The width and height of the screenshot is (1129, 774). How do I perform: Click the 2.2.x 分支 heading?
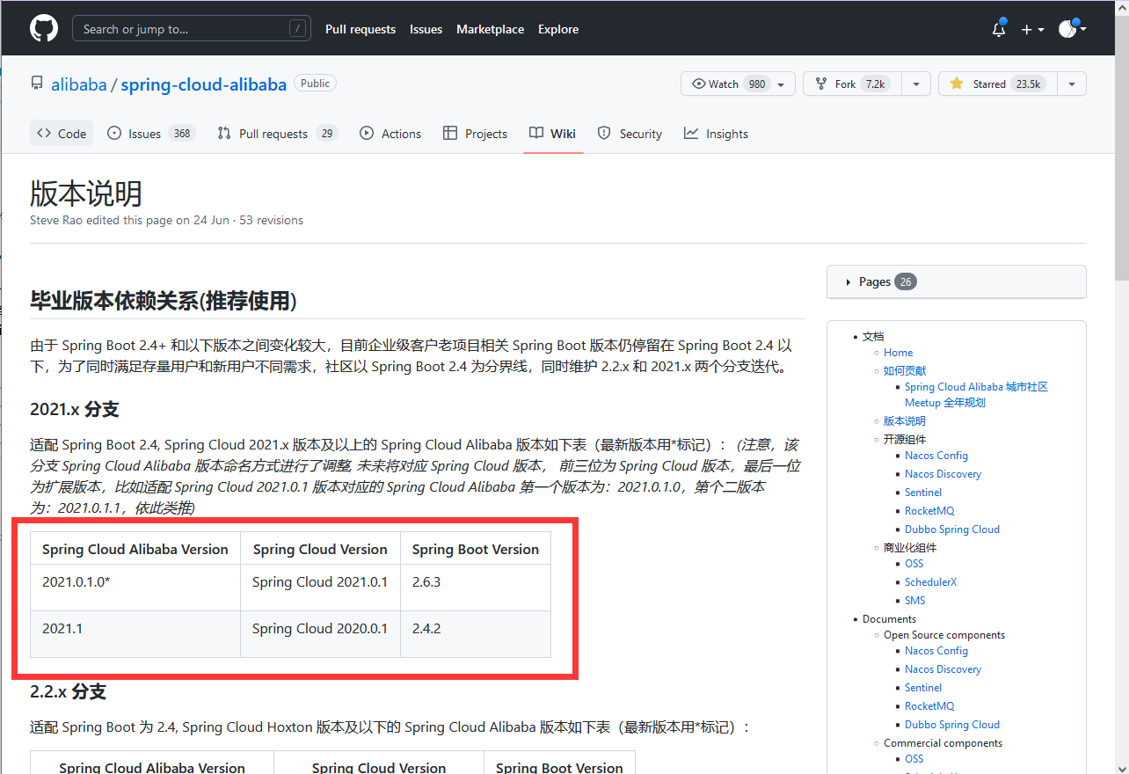pyautogui.click(x=68, y=692)
